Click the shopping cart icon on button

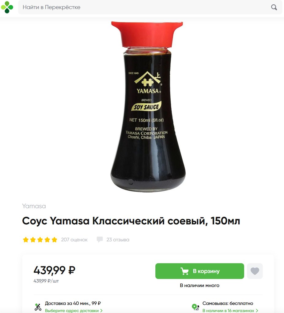(x=184, y=271)
